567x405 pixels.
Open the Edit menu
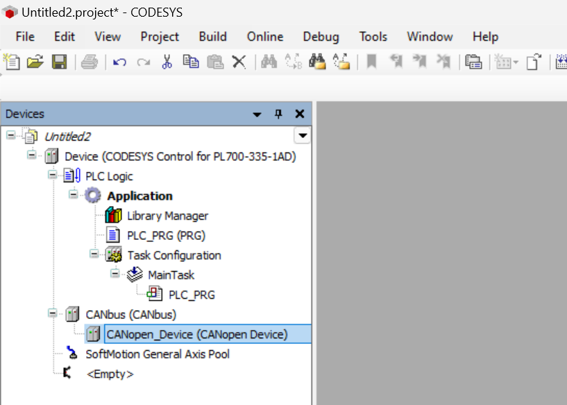65,37
